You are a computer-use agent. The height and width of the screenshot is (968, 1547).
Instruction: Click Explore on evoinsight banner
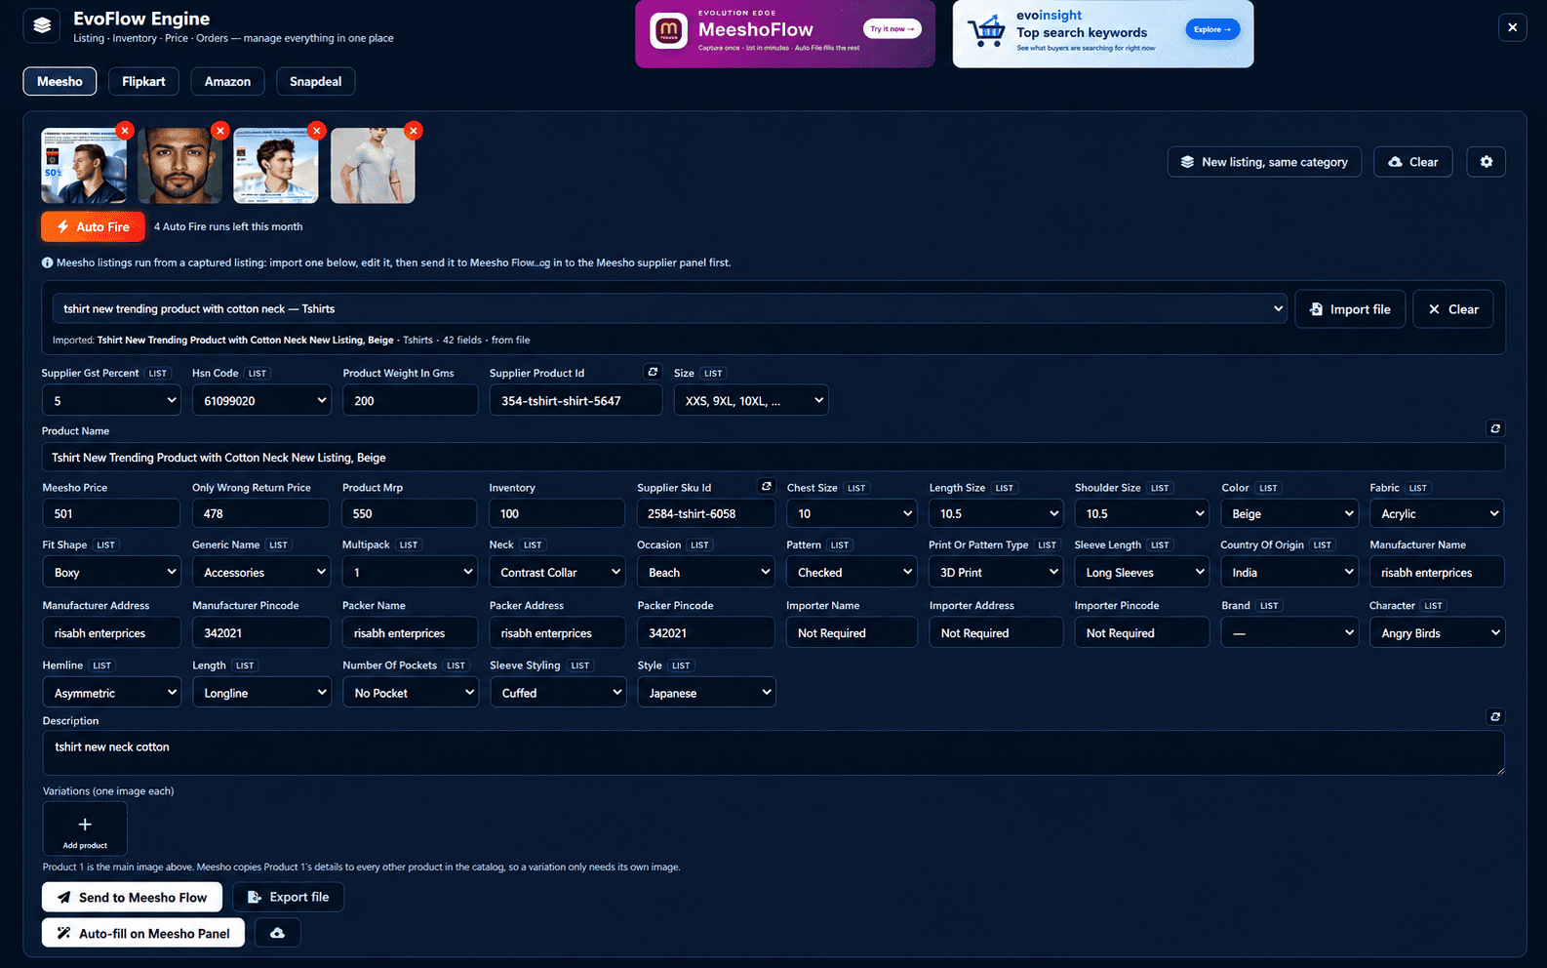1212,29
